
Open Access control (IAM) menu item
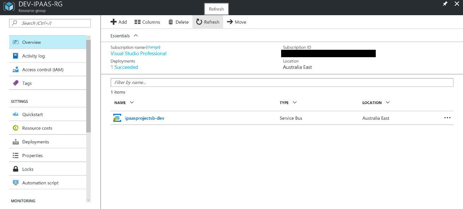pyautogui.click(x=43, y=70)
